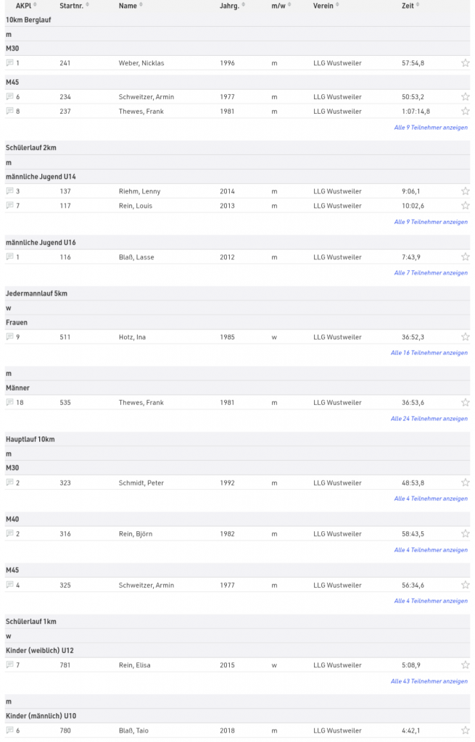Show all 24 Teilnehmer for Männer
This screenshot has width=475, height=742.
429,419
